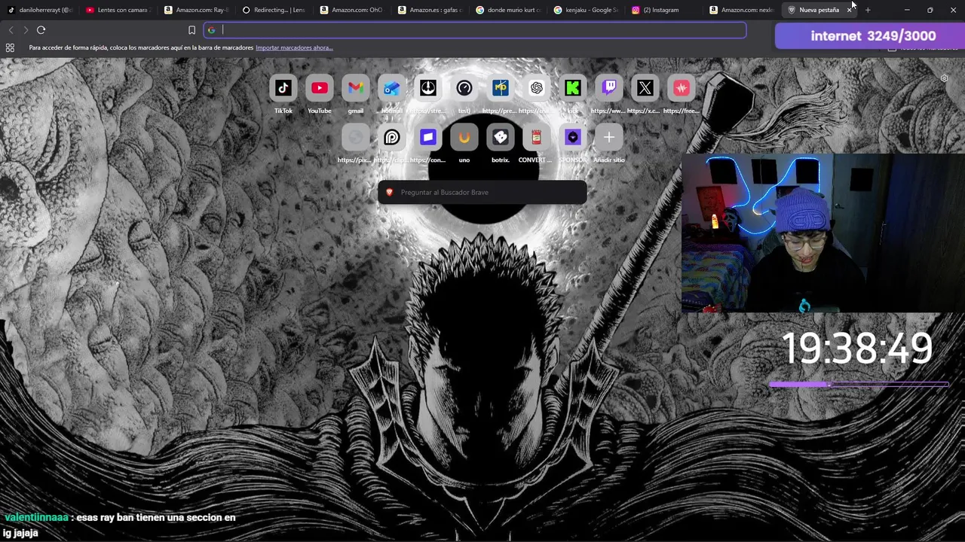
Task: Open new tab page customize settings icon
Action: pos(944,78)
